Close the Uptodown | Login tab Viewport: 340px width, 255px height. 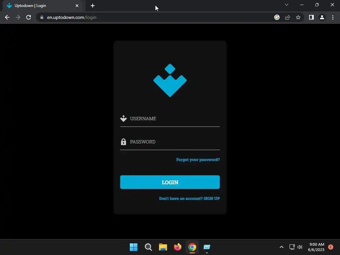tap(77, 6)
